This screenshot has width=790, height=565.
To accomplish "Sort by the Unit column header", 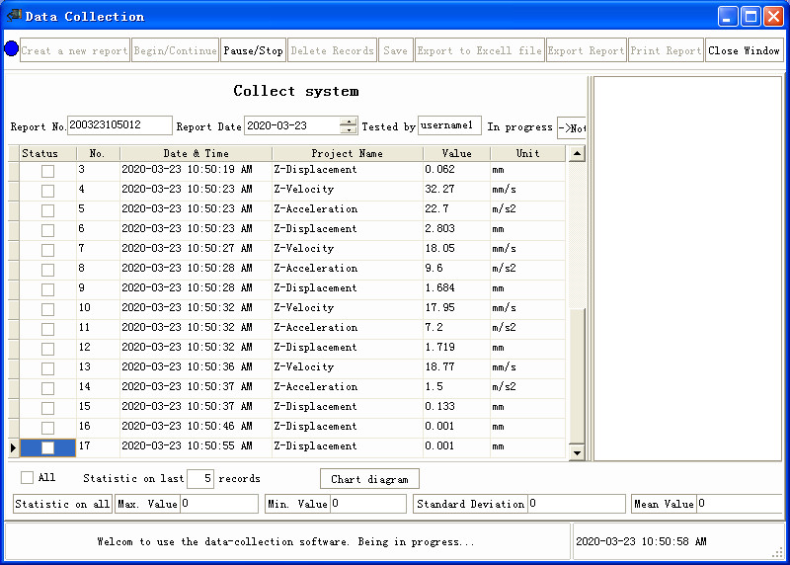I will (527, 153).
